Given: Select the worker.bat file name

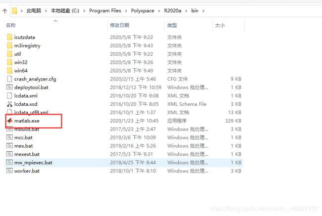Looking at the screenshot, I should pos(27,171).
